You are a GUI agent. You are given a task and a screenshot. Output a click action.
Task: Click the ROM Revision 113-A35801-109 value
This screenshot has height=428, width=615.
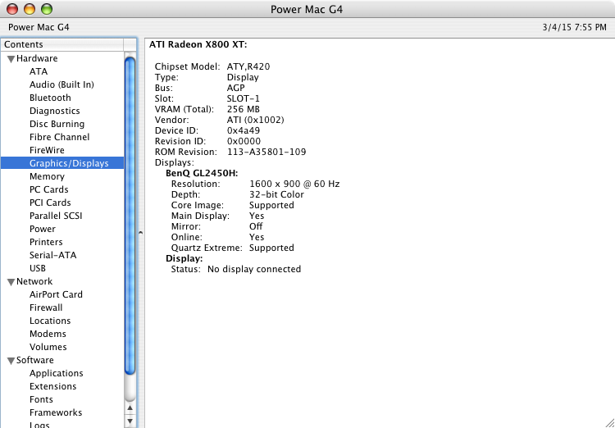(x=266, y=152)
